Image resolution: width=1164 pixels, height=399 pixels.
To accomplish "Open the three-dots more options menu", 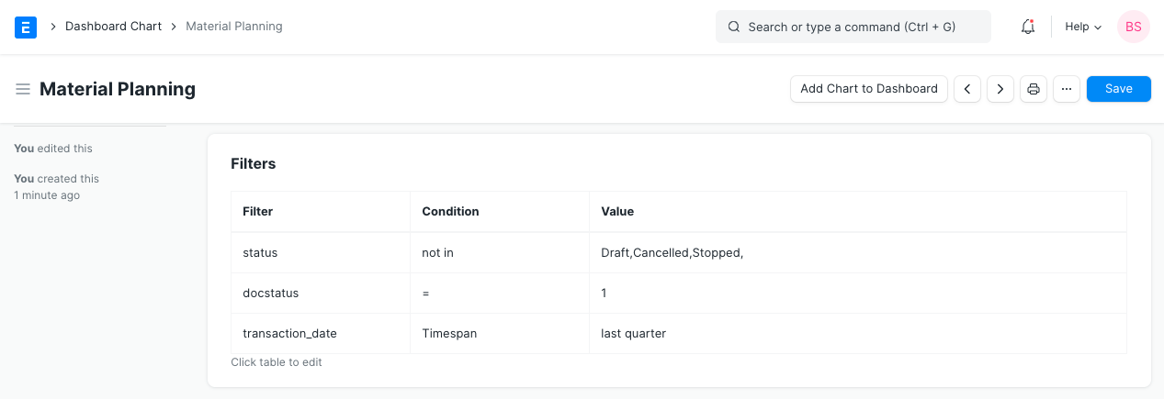I will click(x=1067, y=89).
